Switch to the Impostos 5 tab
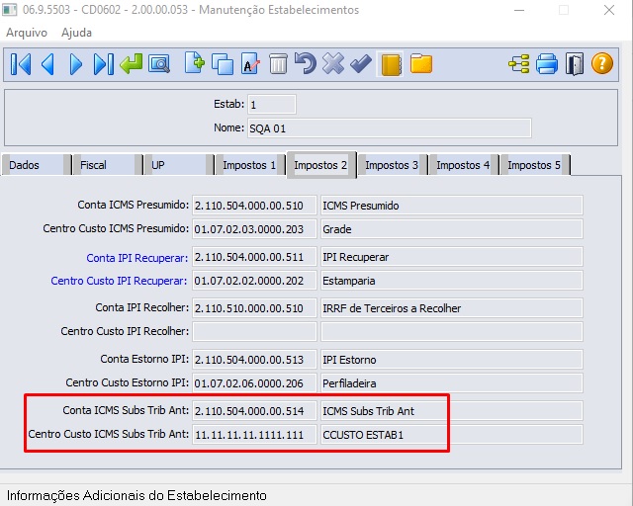633x506 pixels. (x=534, y=165)
